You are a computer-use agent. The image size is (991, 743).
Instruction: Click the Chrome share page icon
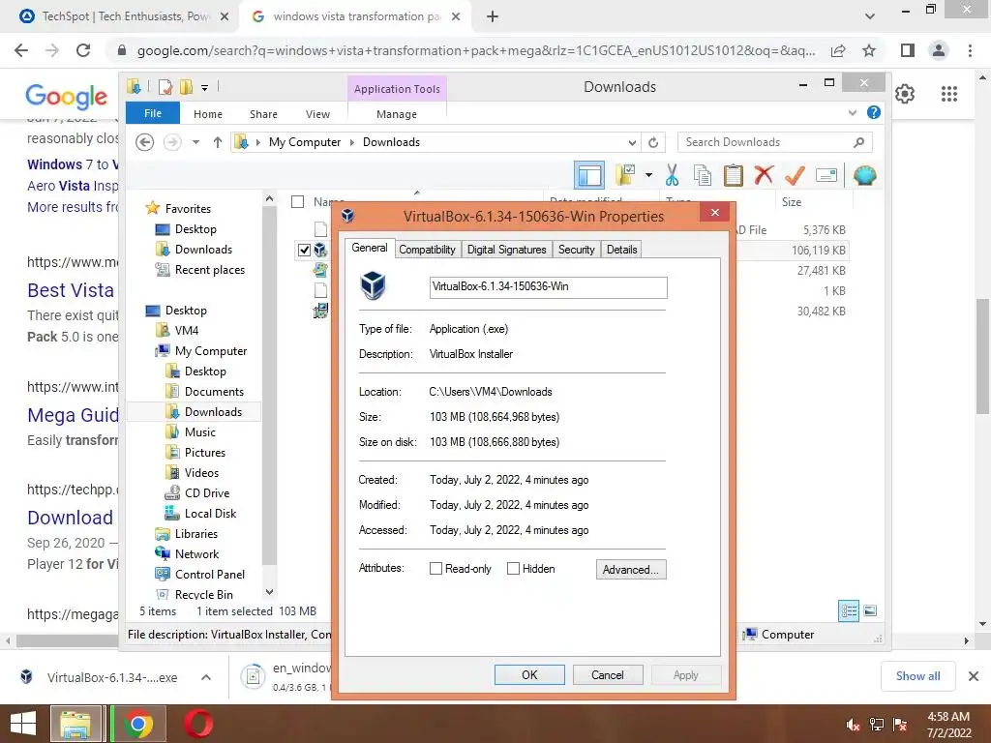point(838,50)
